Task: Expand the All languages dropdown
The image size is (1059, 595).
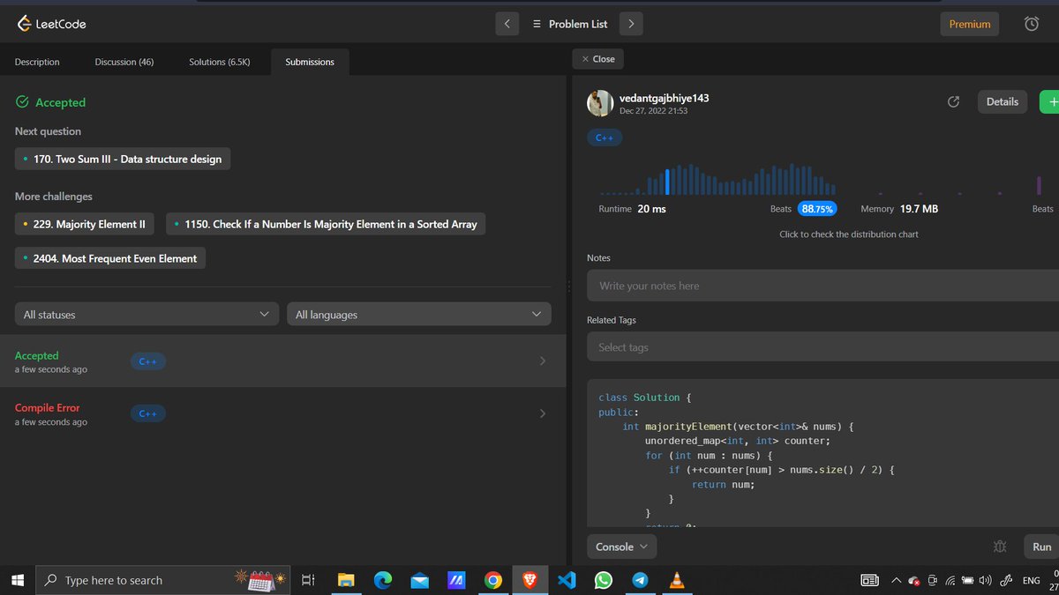Action: 418,314
